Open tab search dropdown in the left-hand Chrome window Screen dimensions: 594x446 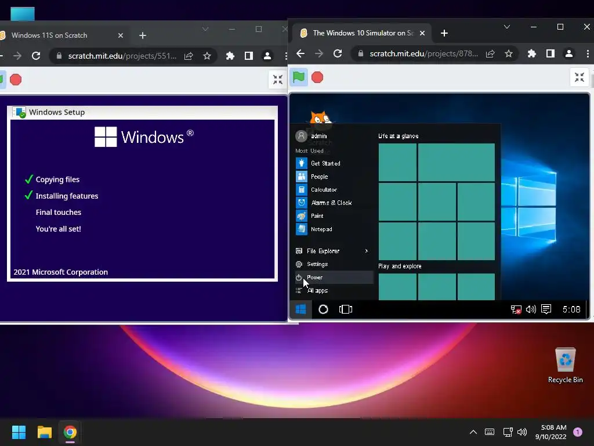[205, 29]
